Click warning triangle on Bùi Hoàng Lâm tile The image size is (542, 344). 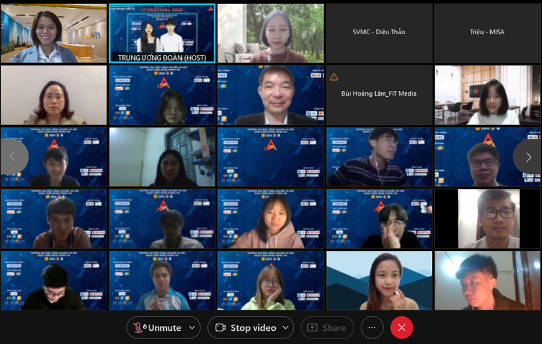[334, 77]
